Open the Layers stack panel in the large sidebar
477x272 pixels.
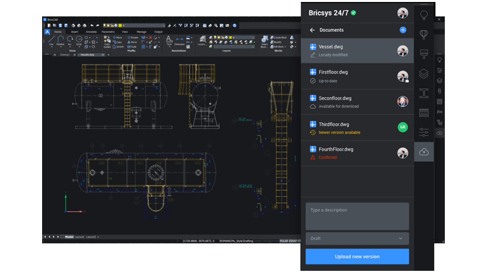pos(424,73)
